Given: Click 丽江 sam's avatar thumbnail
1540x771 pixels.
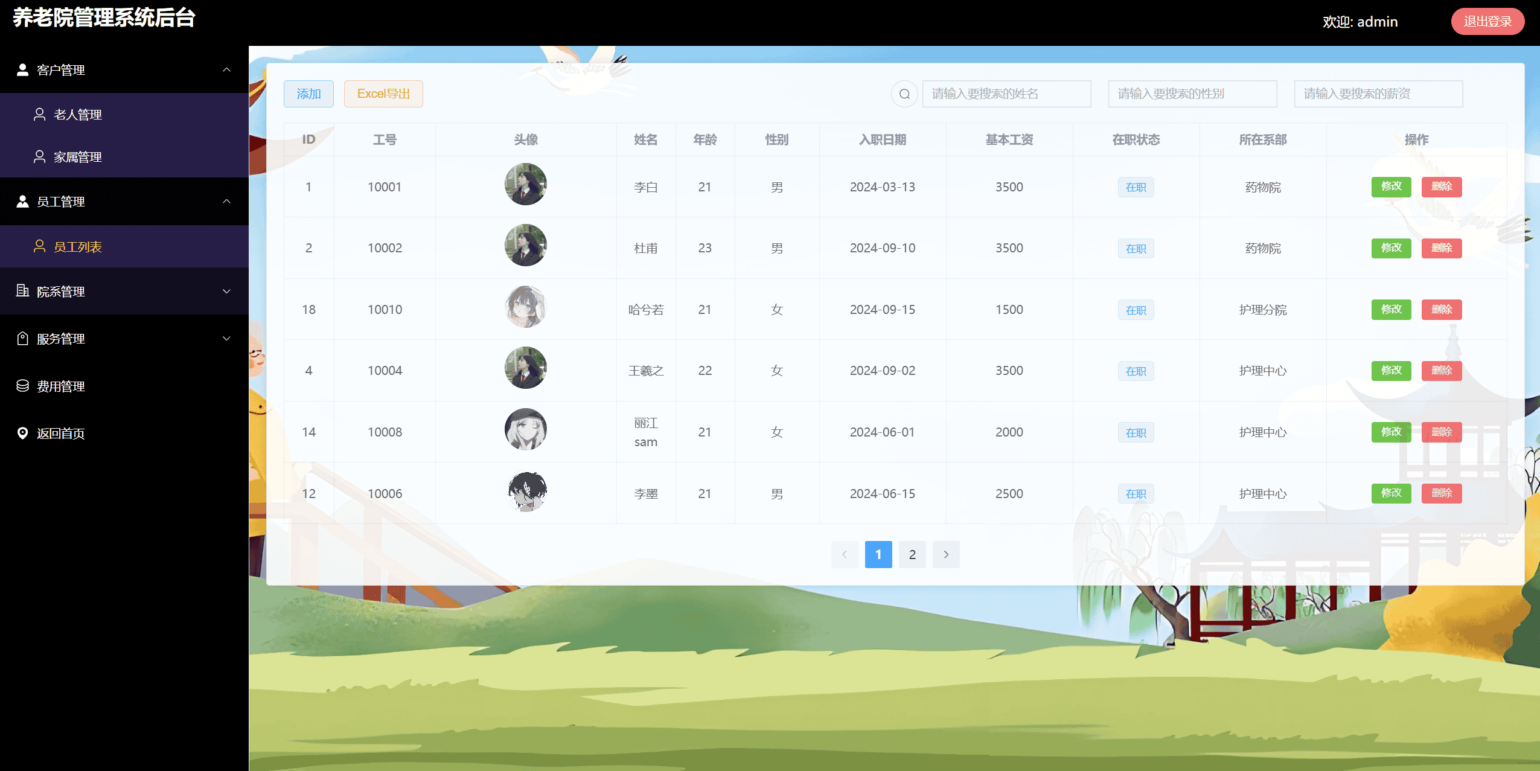Looking at the screenshot, I should (x=525, y=429).
